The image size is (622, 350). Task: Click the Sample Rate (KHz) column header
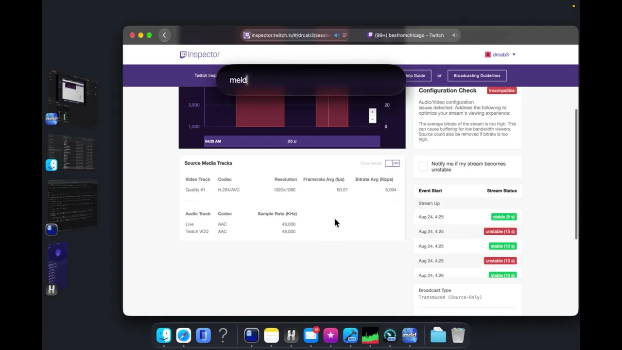[x=277, y=213]
